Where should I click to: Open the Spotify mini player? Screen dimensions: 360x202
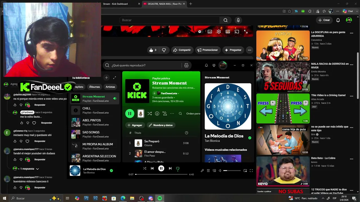(245, 171)
